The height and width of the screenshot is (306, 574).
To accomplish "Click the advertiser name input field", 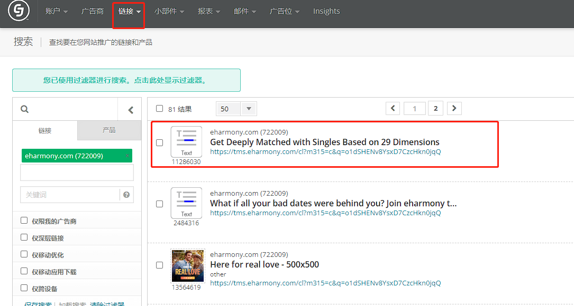I will [77, 173].
